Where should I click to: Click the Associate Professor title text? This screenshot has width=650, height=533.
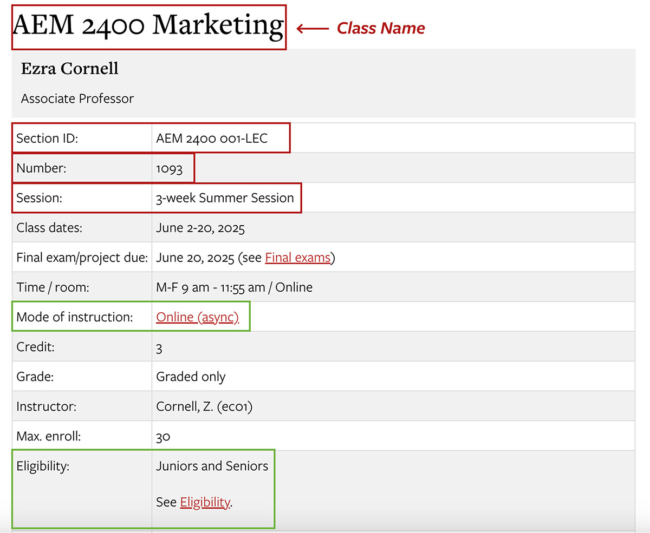click(77, 98)
